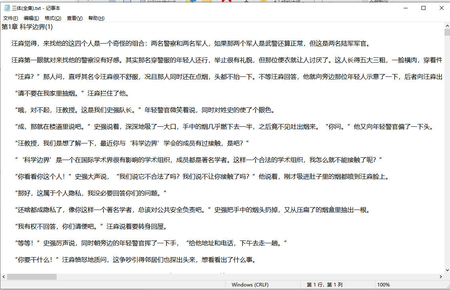Open the 查看(V) menu
450x290 pixels.
click(74, 18)
